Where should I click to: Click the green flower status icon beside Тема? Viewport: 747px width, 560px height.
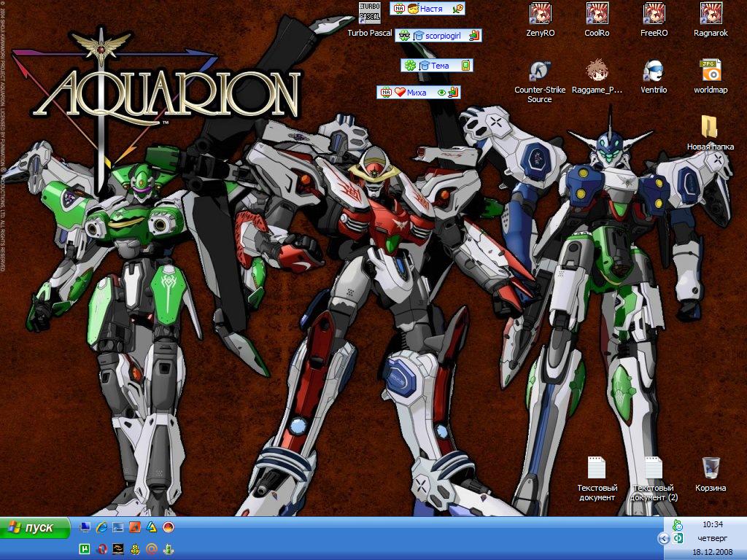(x=410, y=65)
